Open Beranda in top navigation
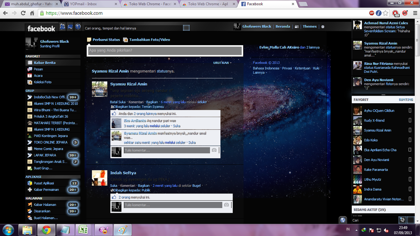 (x=283, y=27)
